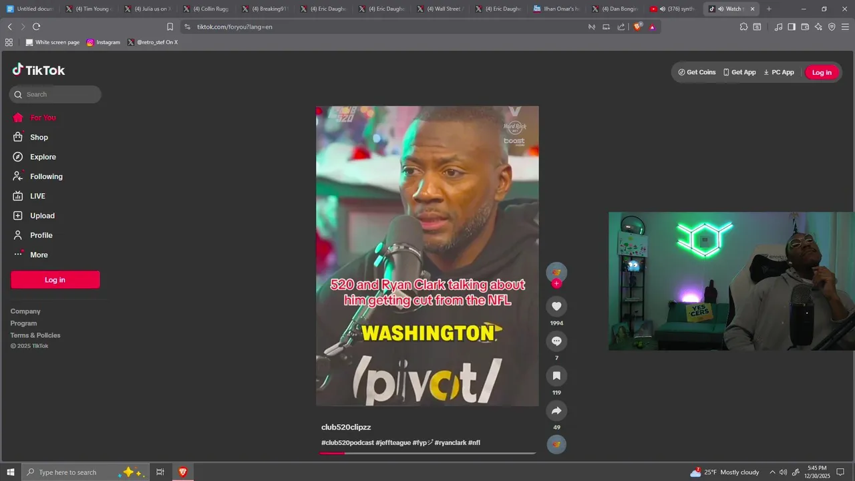Toggle the browser sidebar panel icon

coord(792,27)
